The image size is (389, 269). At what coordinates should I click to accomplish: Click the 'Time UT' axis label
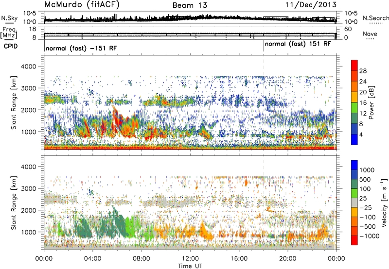[x=190, y=266]
